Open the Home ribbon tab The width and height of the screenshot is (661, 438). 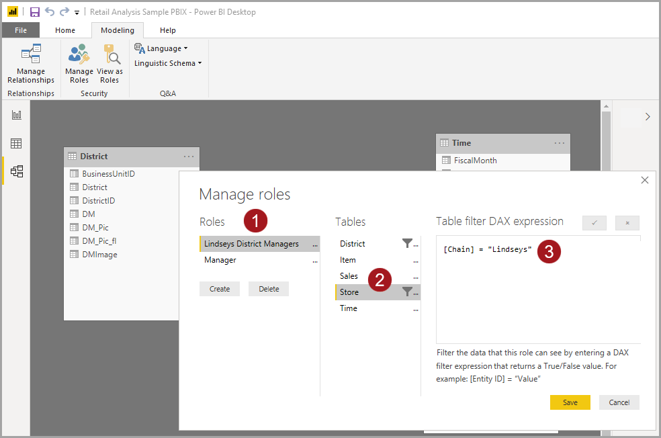point(65,30)
